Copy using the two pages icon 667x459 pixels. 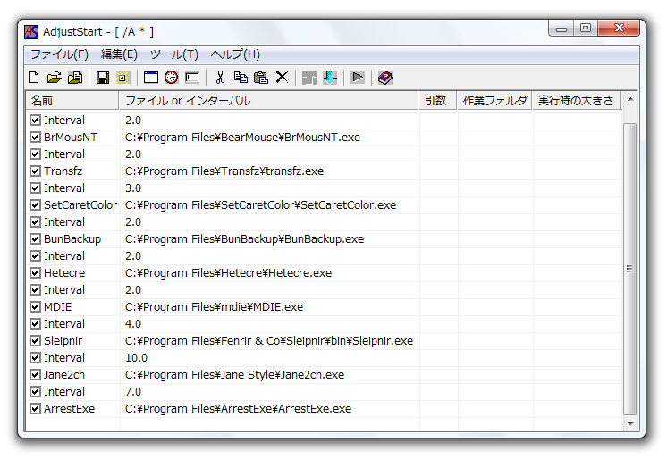point(241,78)
